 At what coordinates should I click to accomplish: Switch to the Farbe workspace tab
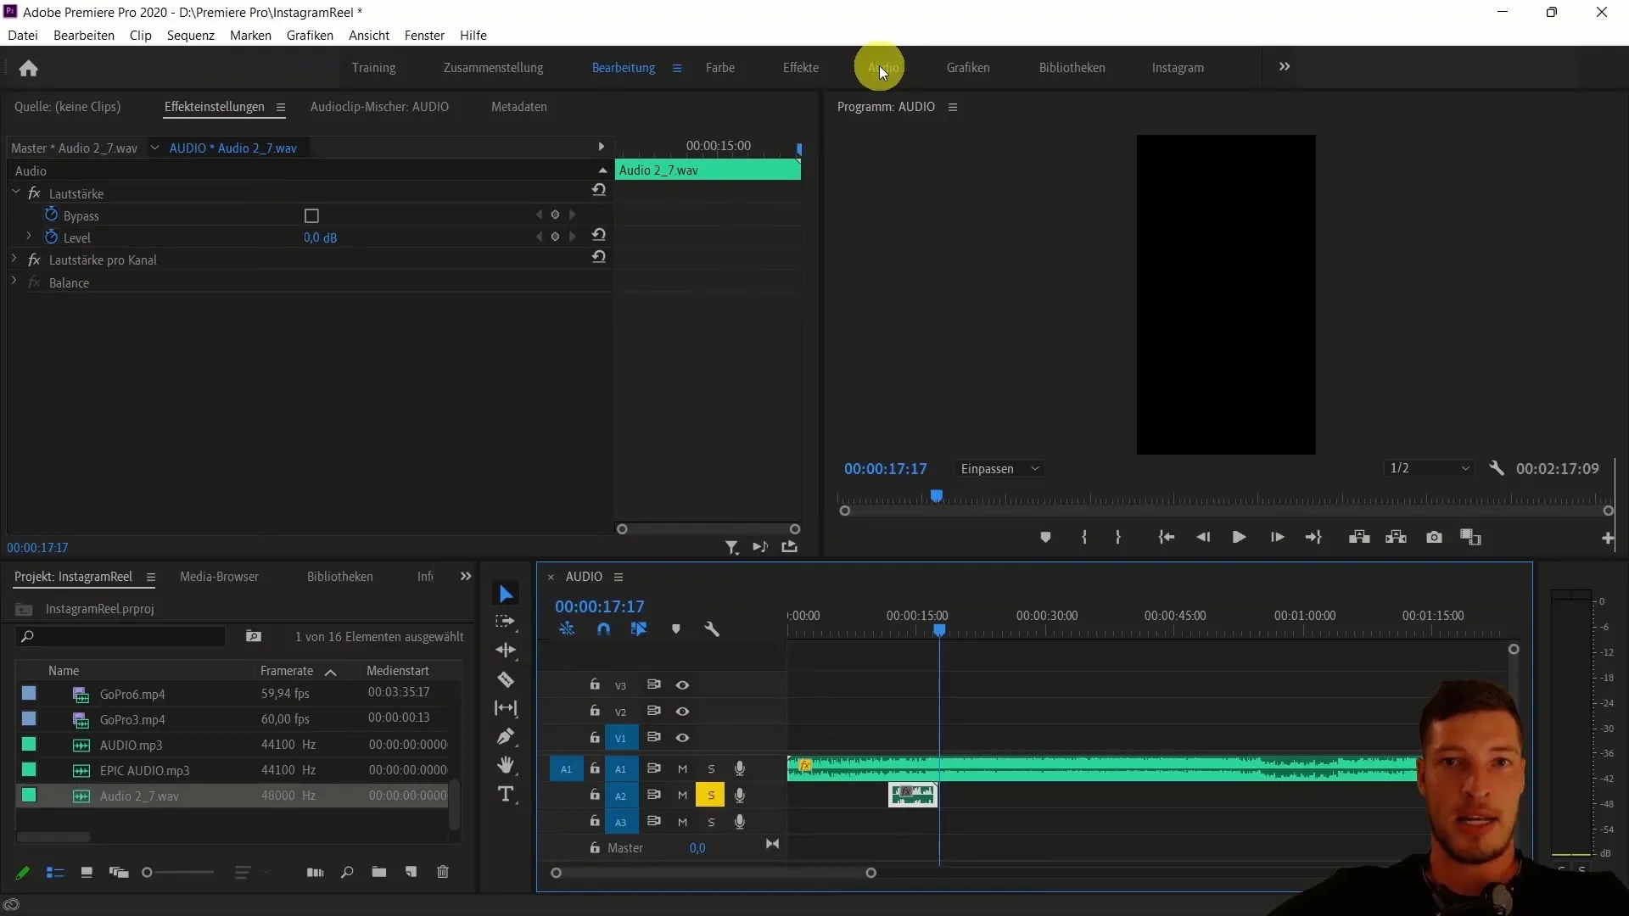[x=720, y=67]
